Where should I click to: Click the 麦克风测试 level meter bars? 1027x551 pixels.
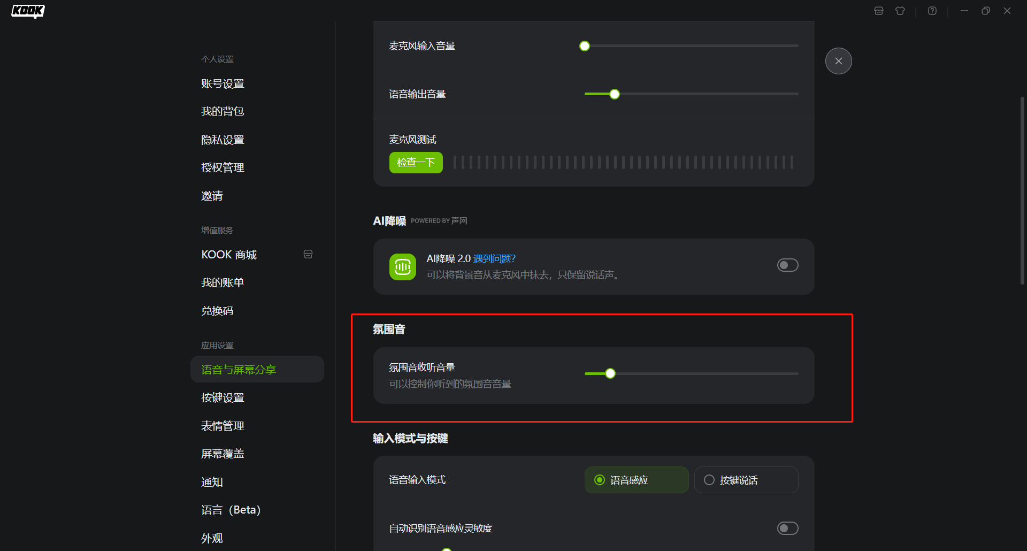tap(623, 162)
